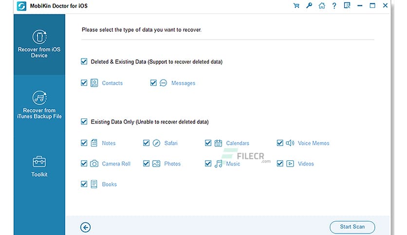Toggle the Existing Data Only checkbox
This screenshot has height=235, width=407.
tap(84, 122)
